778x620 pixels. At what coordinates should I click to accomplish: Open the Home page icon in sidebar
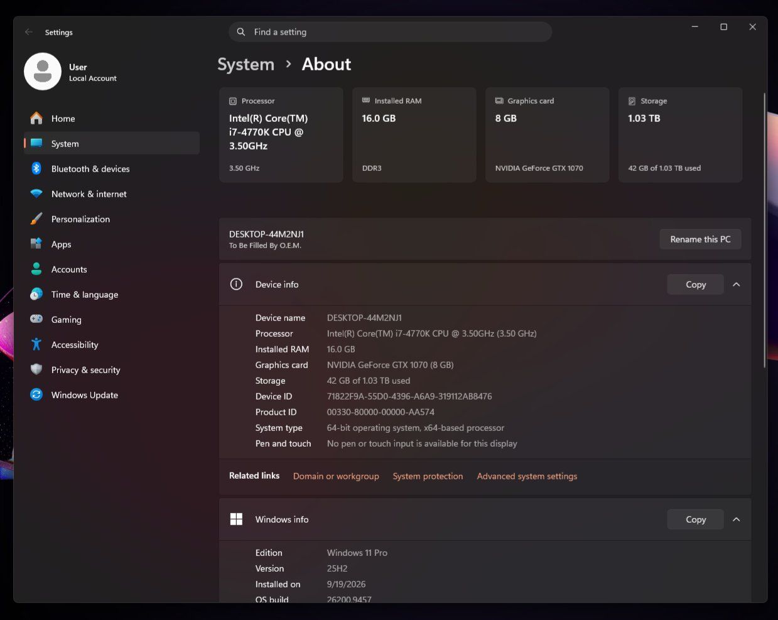click(x=36, y=118)
